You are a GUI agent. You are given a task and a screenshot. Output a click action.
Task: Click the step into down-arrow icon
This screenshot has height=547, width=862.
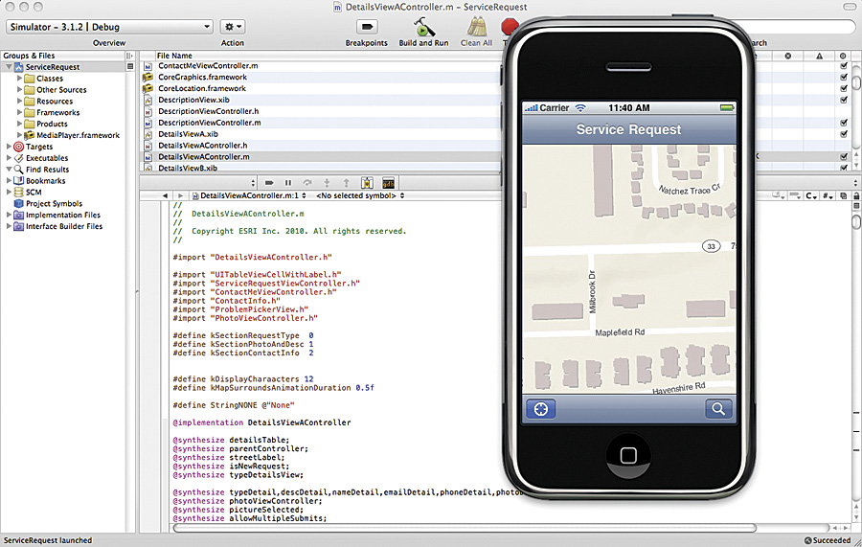pos(327,183)
